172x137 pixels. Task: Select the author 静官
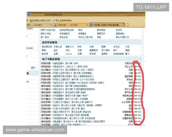(x=44, y=50)
